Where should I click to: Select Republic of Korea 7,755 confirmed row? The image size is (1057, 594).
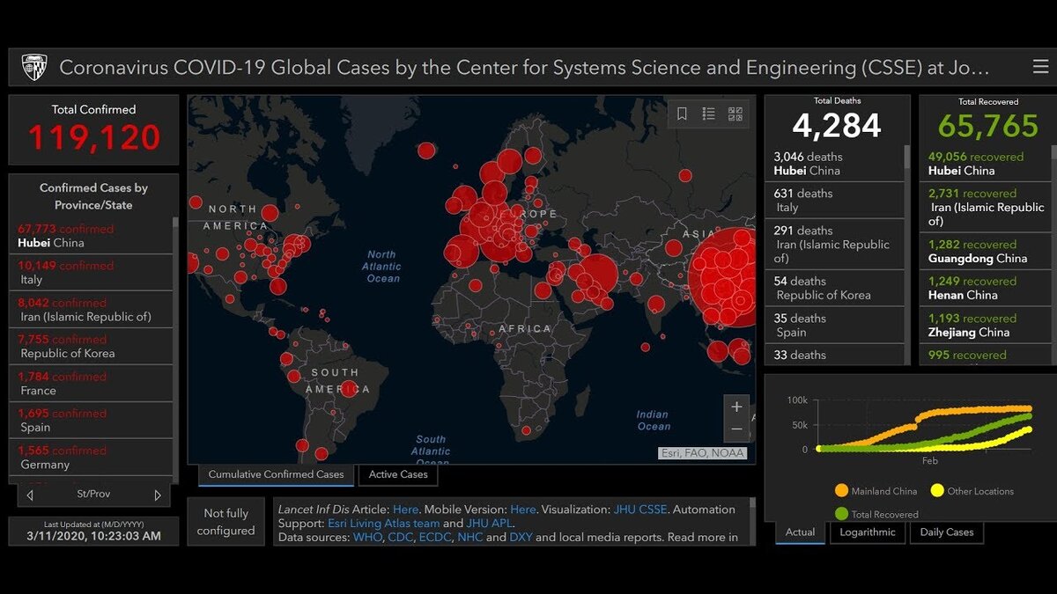91,347
